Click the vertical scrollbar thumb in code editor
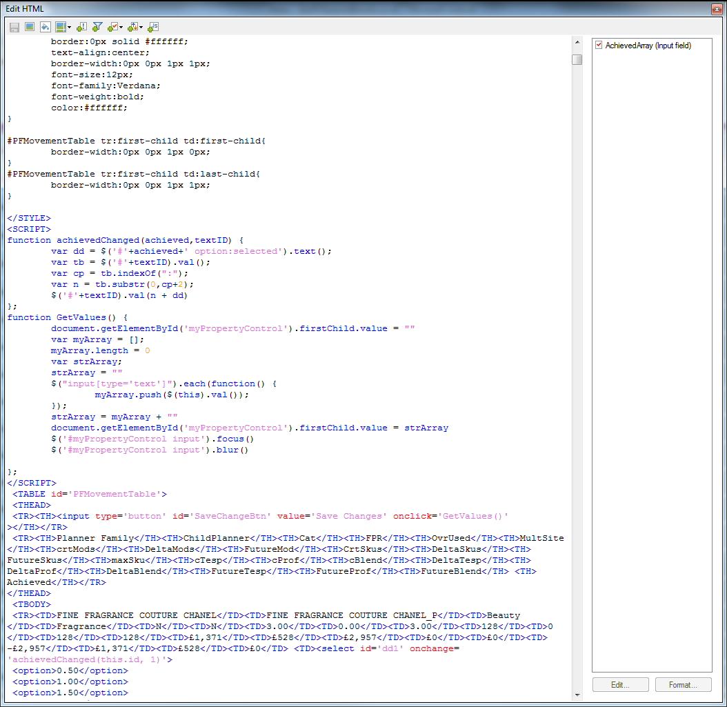727x707 pixels. (577, 60)
